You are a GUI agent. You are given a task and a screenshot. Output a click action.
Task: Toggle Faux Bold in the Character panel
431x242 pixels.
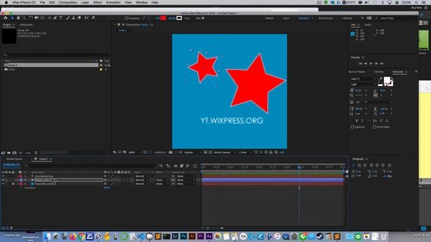coord(357,121)
